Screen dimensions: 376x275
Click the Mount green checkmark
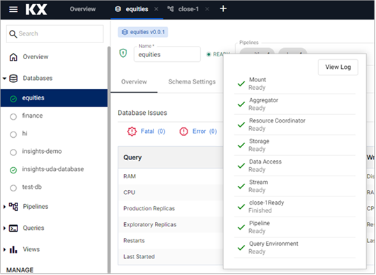(241, 84)
